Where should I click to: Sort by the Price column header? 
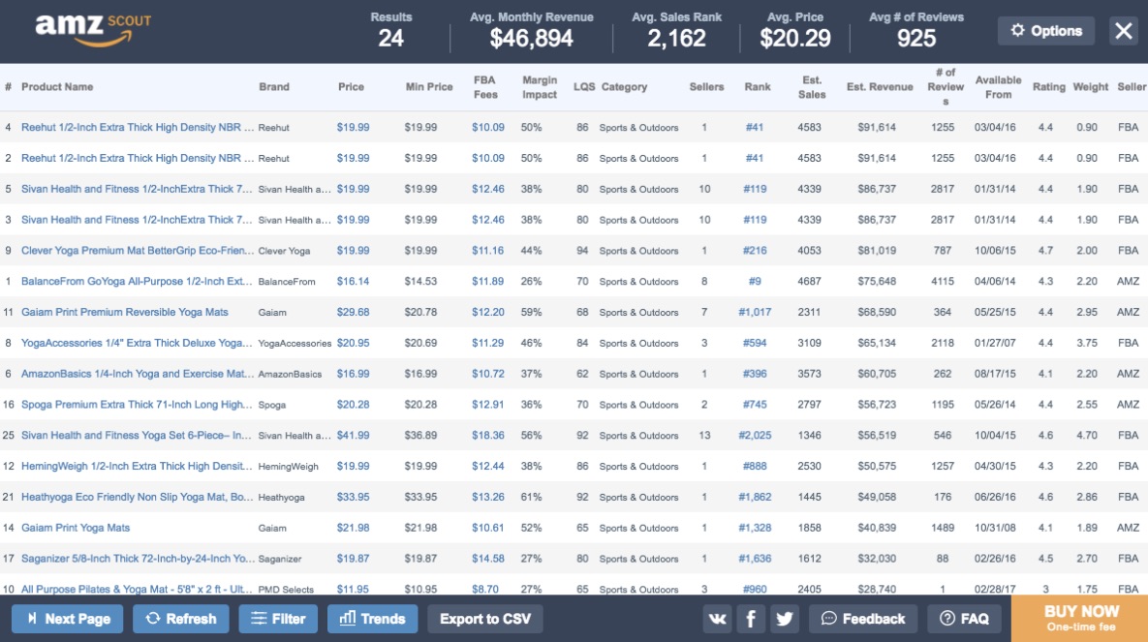pos(352,86)
